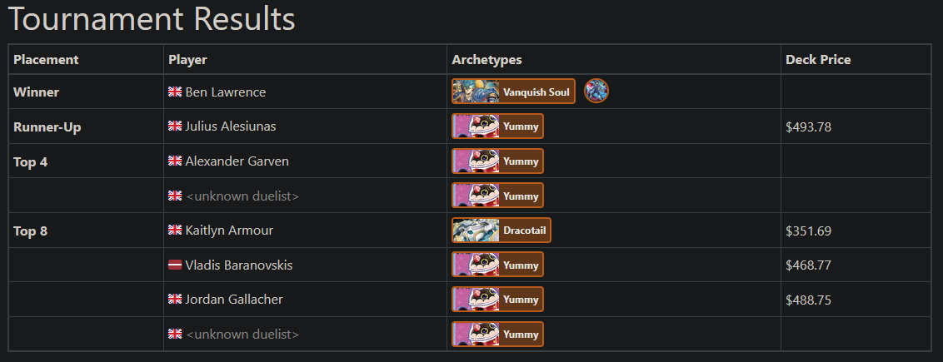Click the $351.69 deck price

(808, 231)
